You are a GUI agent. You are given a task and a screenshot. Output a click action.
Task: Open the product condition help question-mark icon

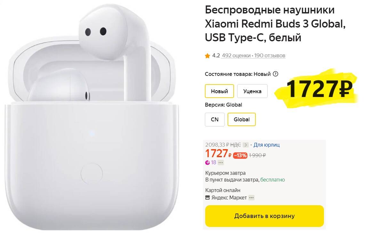(x=275, y=74)
